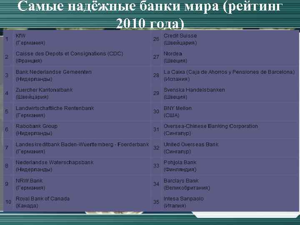Select '(Италия)' country label
Image resolution: width=300 pixels, height=225 pixels.
175,206
